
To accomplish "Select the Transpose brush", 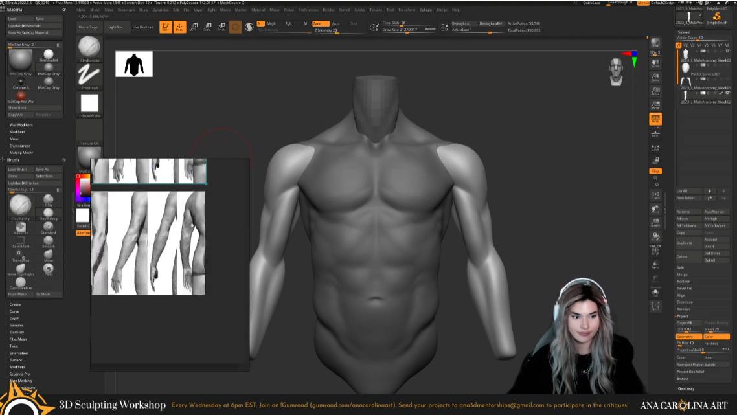I will (x=21, y=256).
